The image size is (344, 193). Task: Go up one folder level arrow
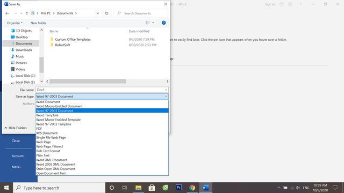pos(27,13)
